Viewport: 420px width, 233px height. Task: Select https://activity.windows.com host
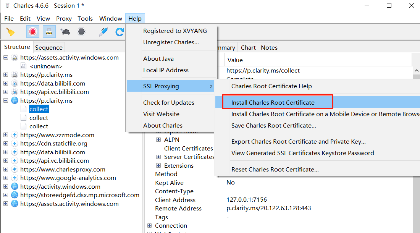point(60,187)
